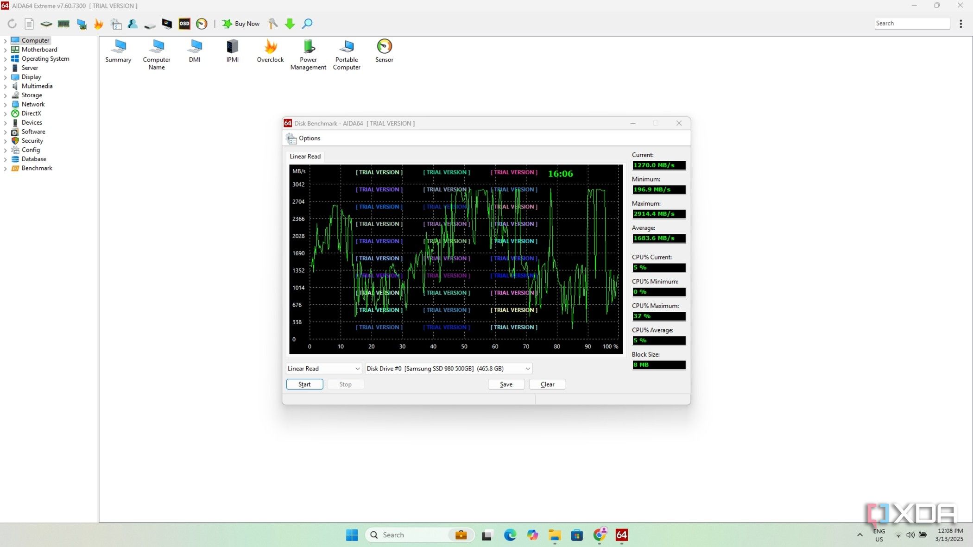Click the Windows Start button on taskbar
The width and height of the screenshot is (973, 547).
(x=352, y=535)
